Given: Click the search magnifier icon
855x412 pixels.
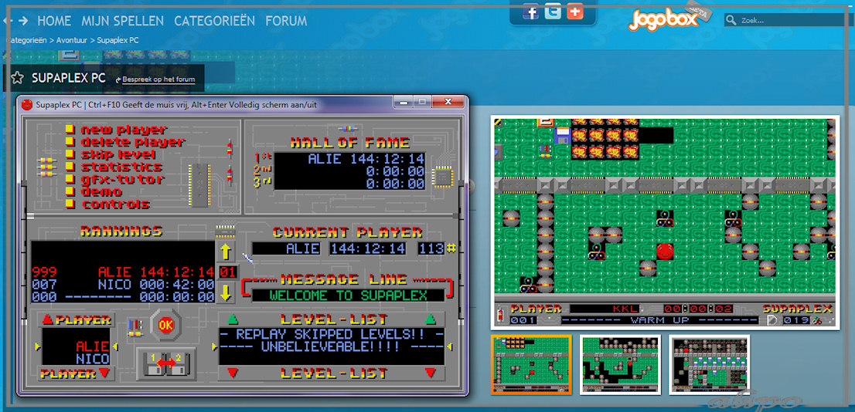Looking at the screenshot, I should [x=731, y=21].
